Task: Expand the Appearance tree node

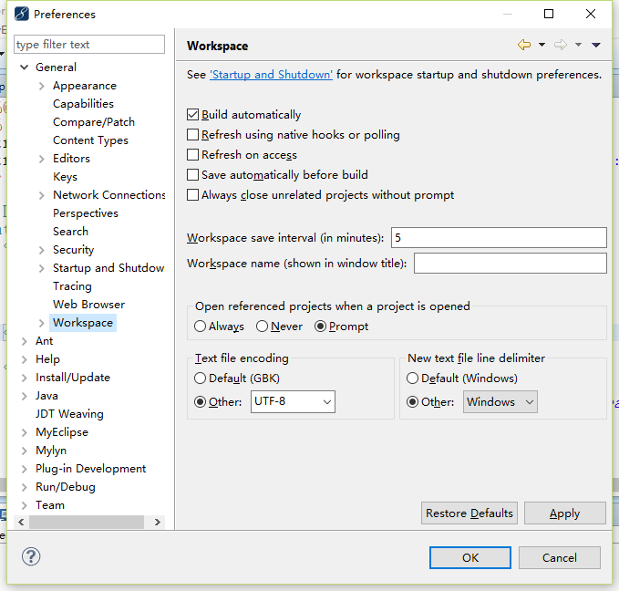Action: pyautogui.click(x=42, y=86)
